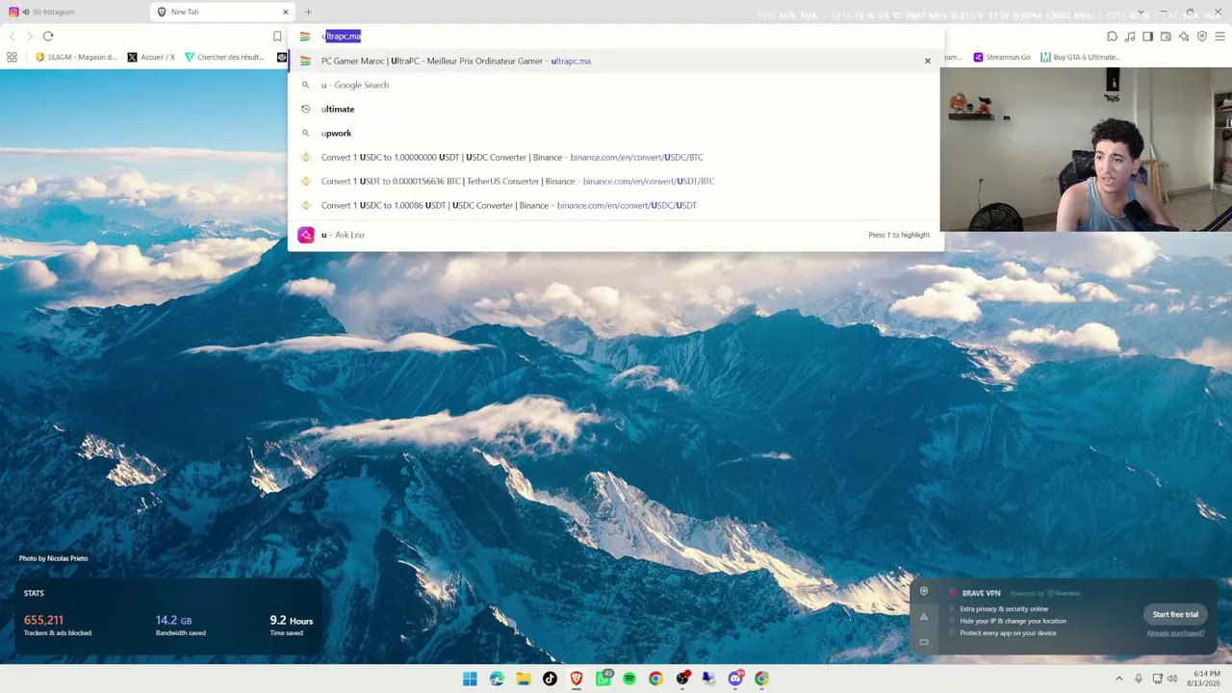Click the browser forward arrow
Screen dimensions: 1232x693
point(29,37)
